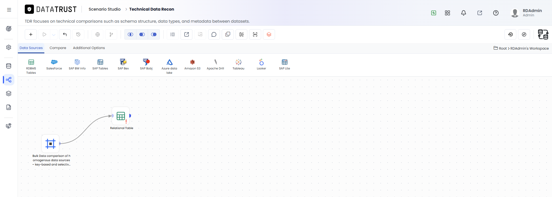Open the help question mark icon
This screenshot has width=552, height=197.
pos(496,13)
